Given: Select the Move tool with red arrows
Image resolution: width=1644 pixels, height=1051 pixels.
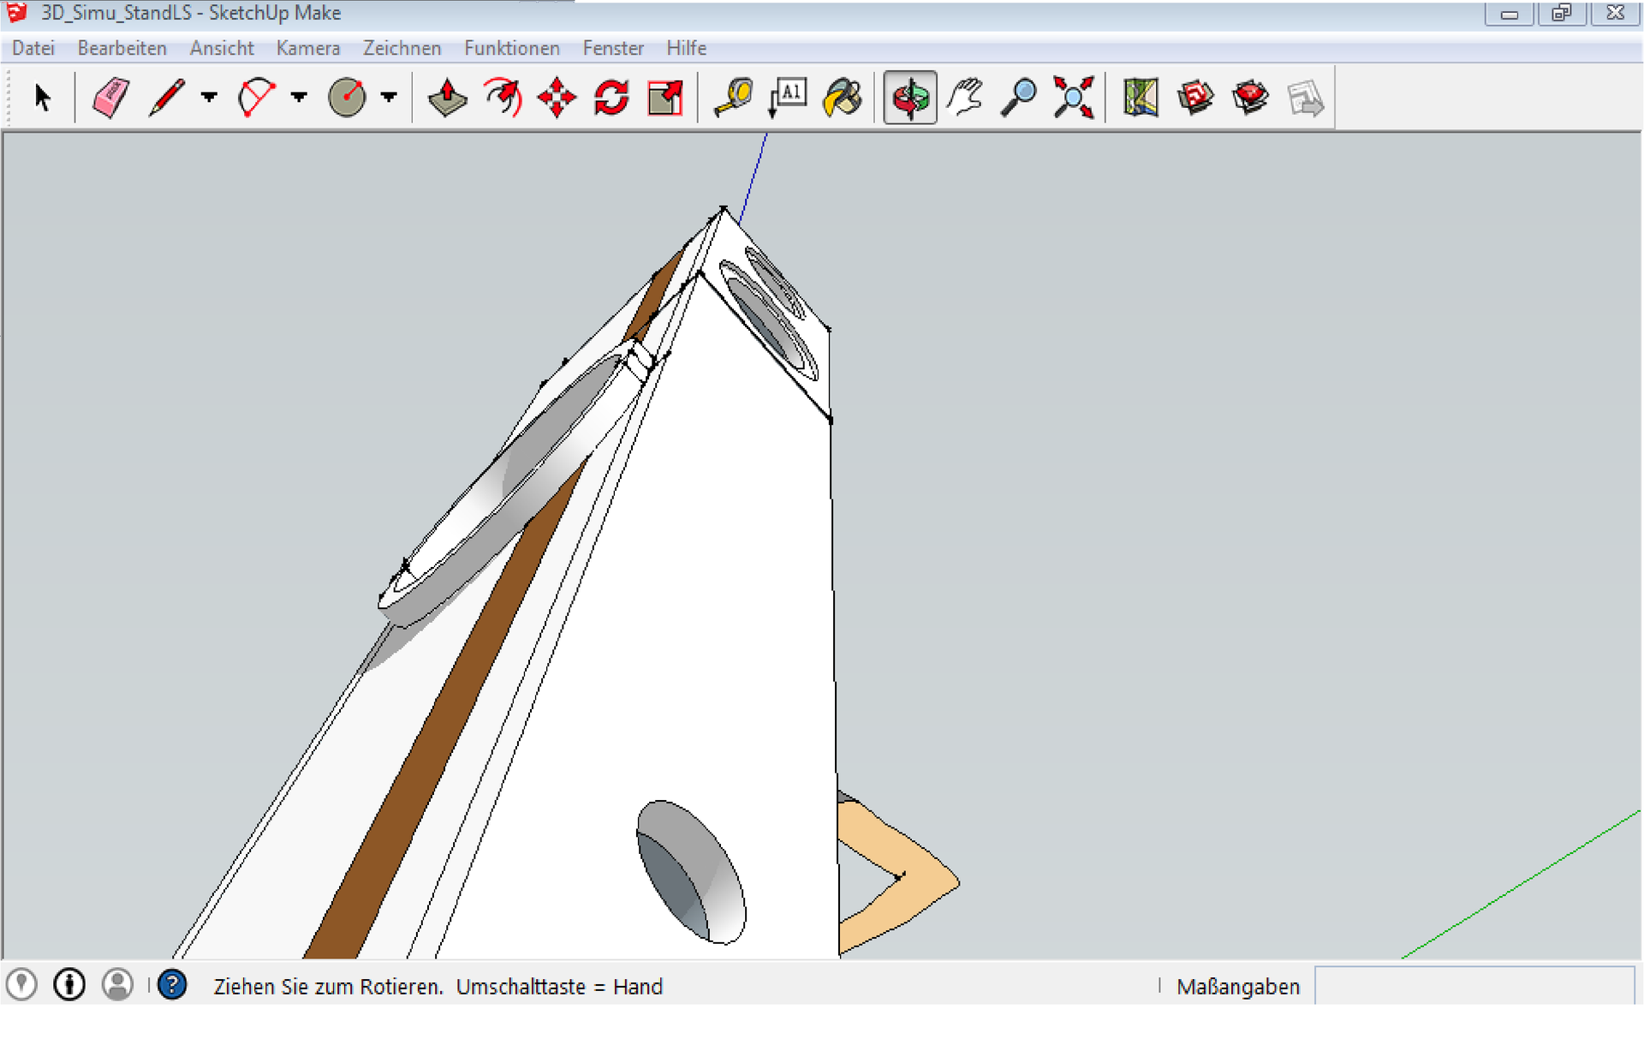Looking at the screenshot, I should [557, 98].
